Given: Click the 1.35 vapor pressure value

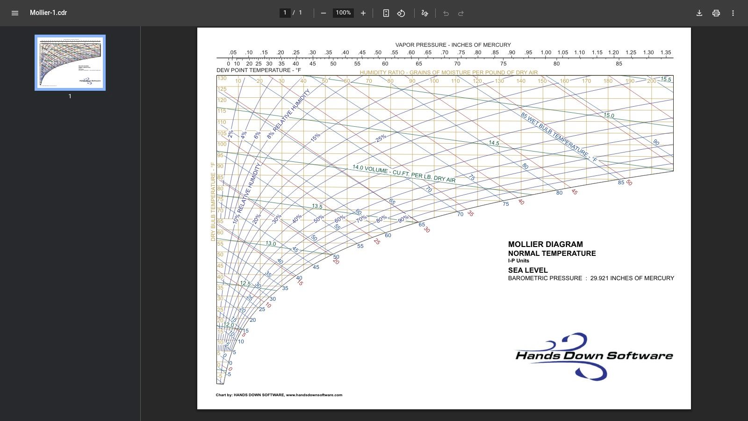Looking at the screenshot, I should tap(666, 52).
